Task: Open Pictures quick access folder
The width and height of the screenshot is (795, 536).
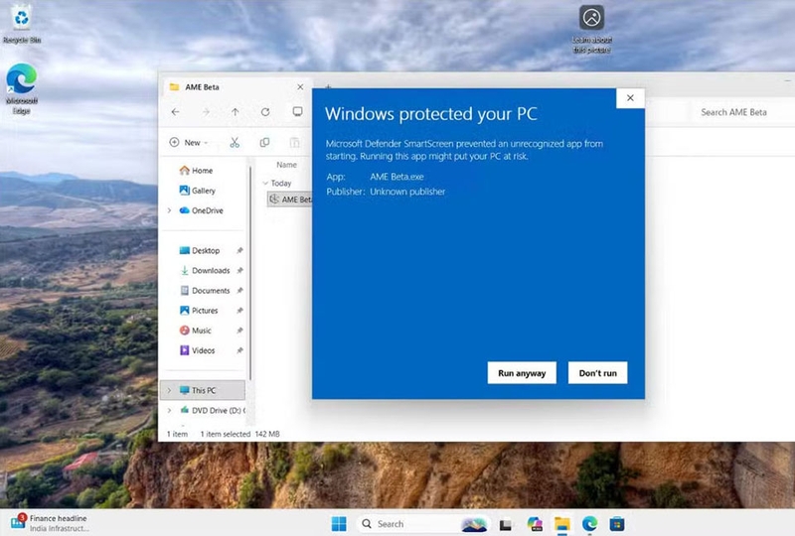Action: point(199,311)
